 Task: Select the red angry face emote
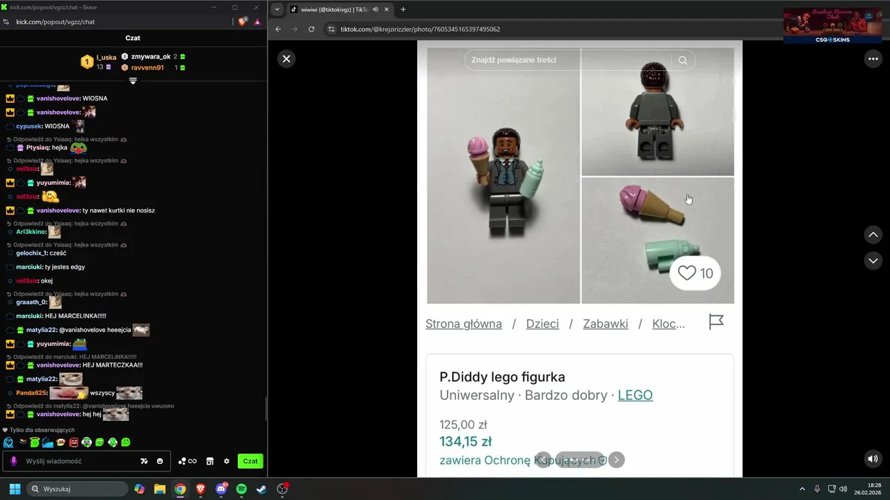click(x=74, y=442)
